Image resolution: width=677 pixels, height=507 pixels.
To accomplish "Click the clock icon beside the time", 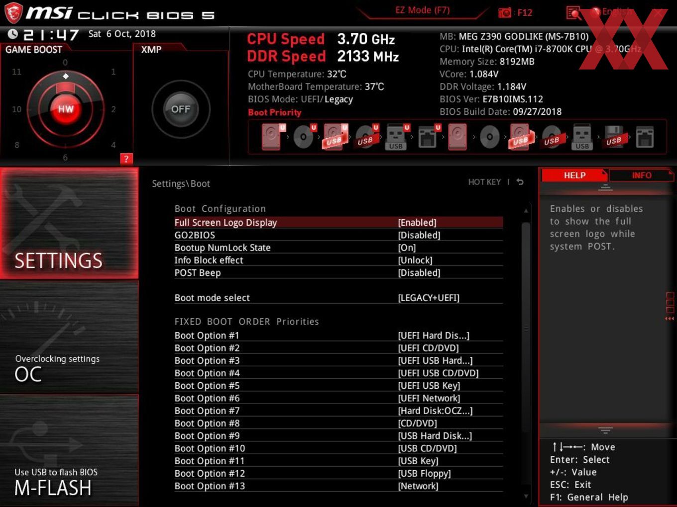I will point(12,34).
